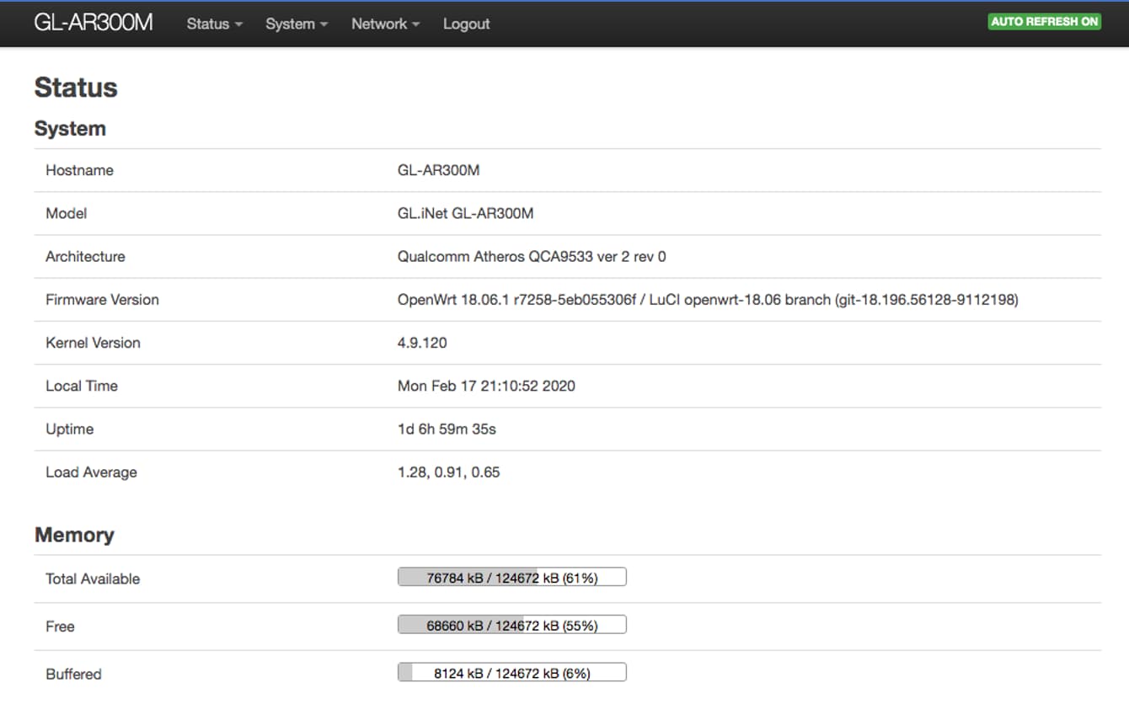Select the load average 1.28, 0.91, 0.65
Image resolution: width=1129 pixels, height=704 pixels.
(x=448, y=472)
